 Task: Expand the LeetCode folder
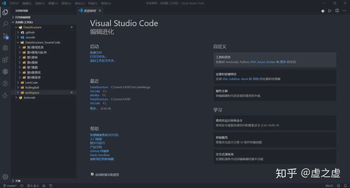pyautogui.click(x=18, y=82)
